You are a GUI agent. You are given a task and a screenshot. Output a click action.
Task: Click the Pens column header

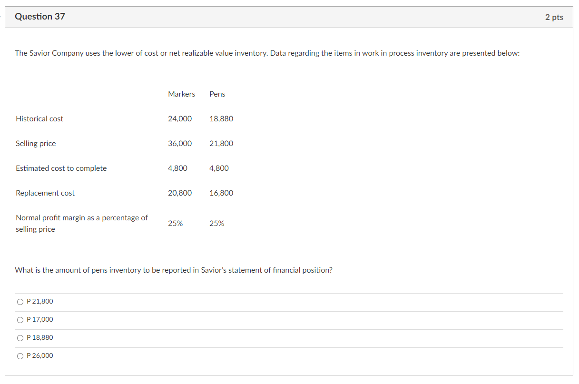click(x=217, y=94)
